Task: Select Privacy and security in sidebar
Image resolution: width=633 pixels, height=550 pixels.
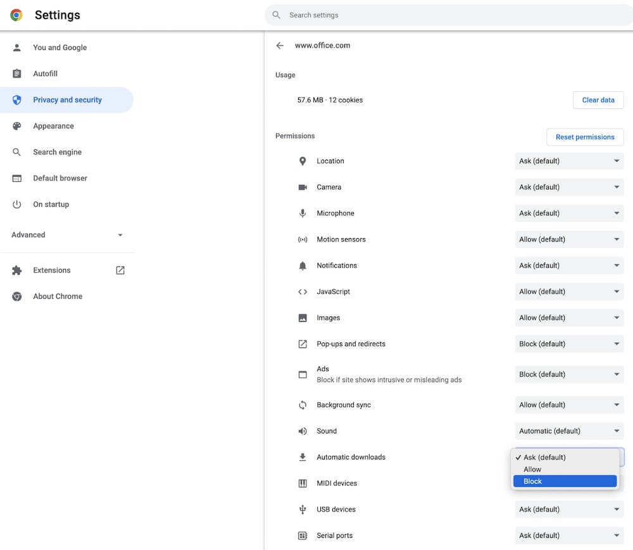Action: pos(66,99)
